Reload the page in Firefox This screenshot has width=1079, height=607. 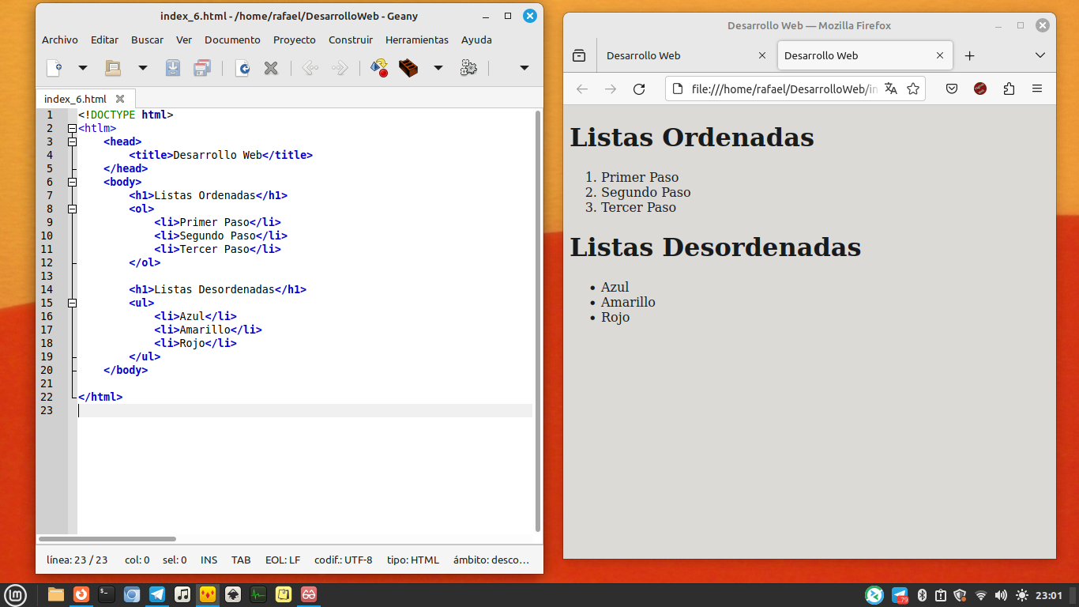point(639,89)
